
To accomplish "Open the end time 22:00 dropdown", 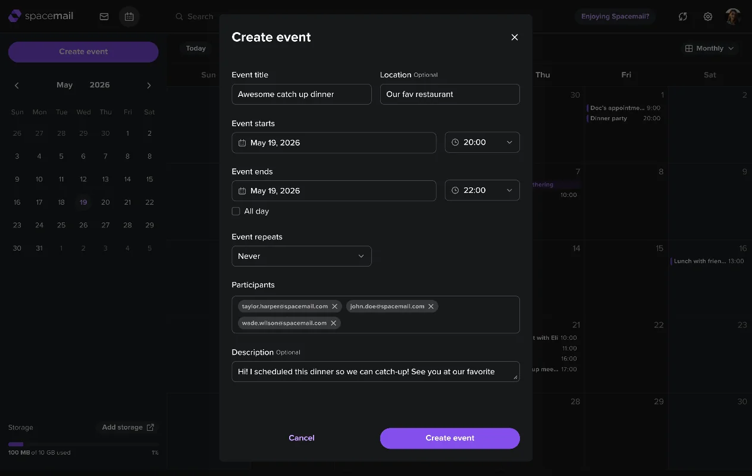I will pyautogui.click(x=482, y=190).
